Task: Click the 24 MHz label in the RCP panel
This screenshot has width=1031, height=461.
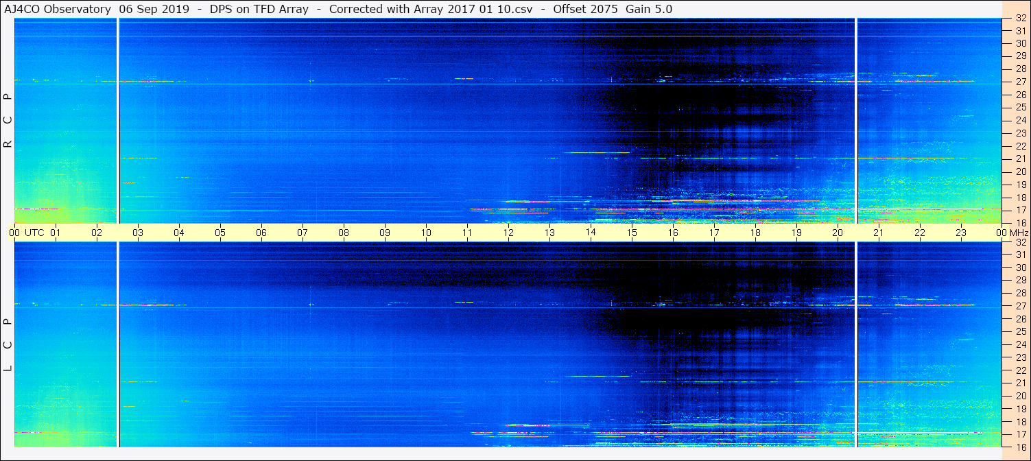Action: tap(1020, 120)
